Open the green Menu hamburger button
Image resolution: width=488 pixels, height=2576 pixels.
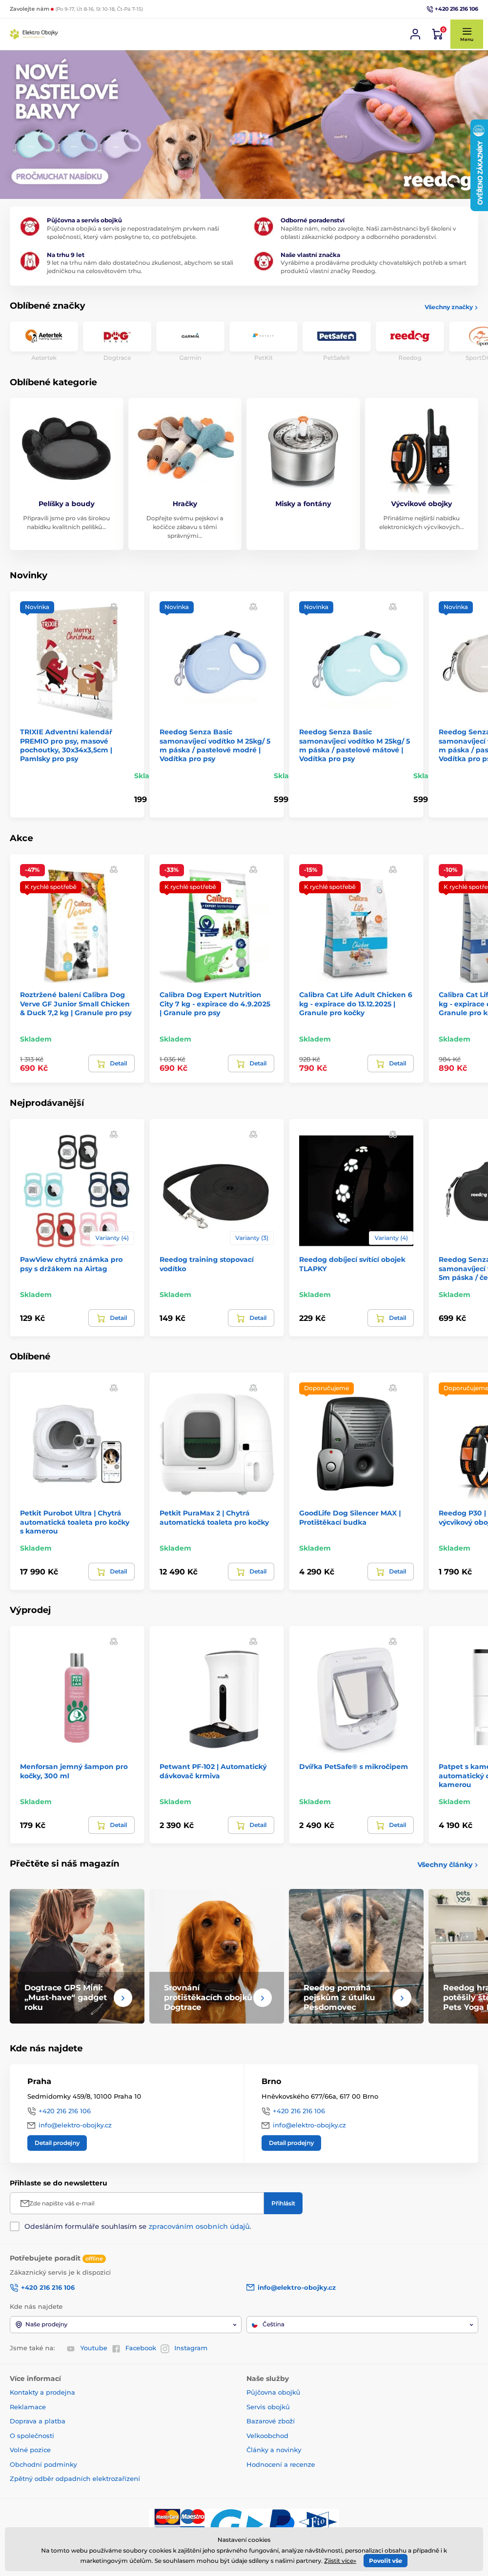pyautogui.click(x=466, y=34)
